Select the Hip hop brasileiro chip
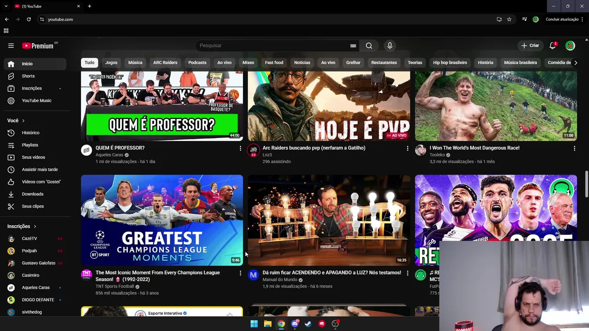This screenshot has height=331, width=589. tap(450, 63)
